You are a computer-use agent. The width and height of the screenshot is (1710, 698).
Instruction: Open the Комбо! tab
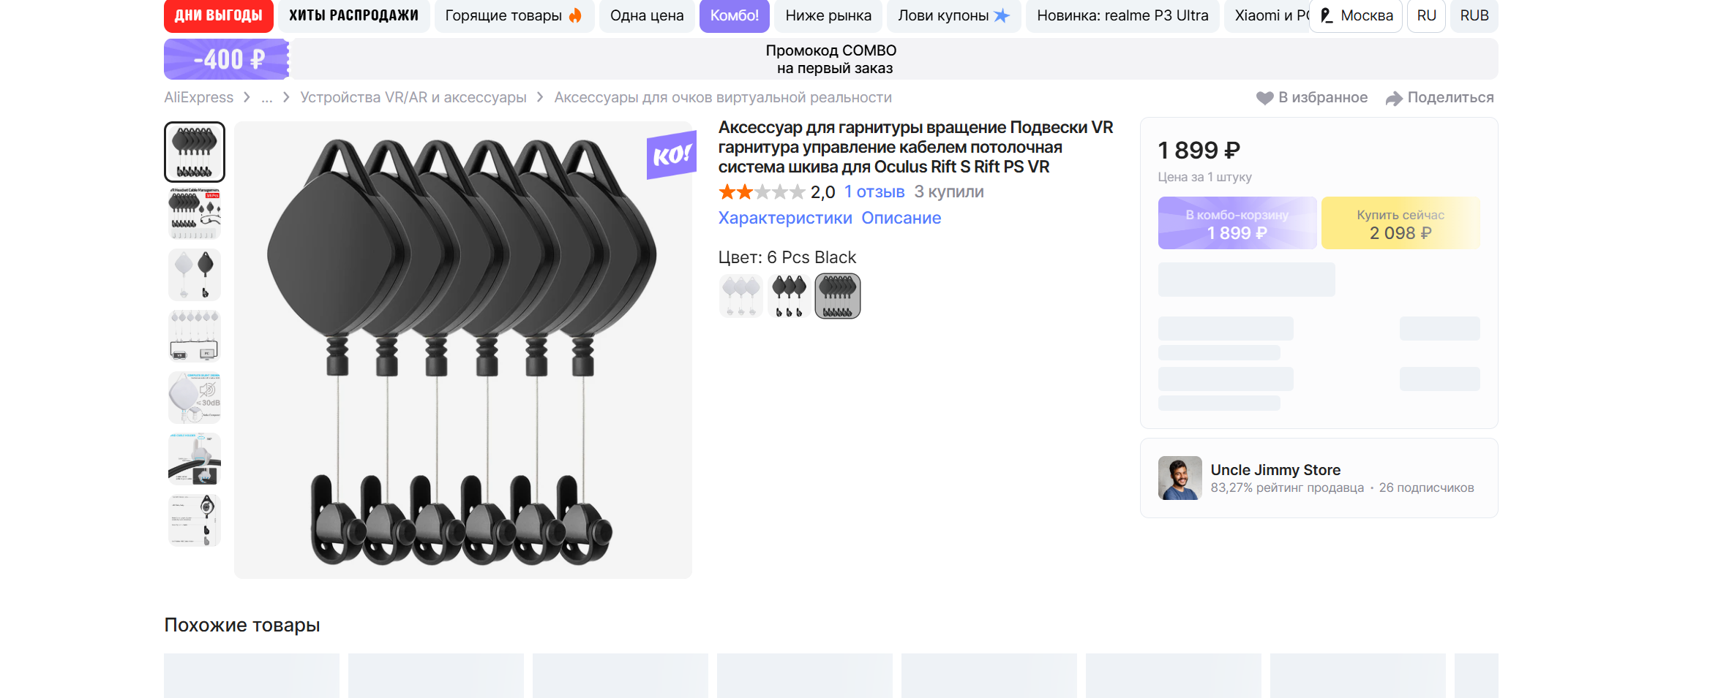(734, 15)
